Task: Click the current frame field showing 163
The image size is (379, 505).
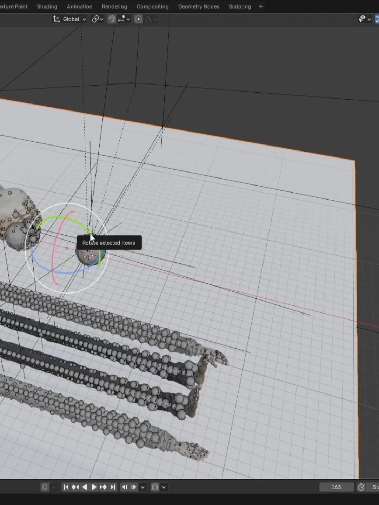Action: [x=336, y=487]
